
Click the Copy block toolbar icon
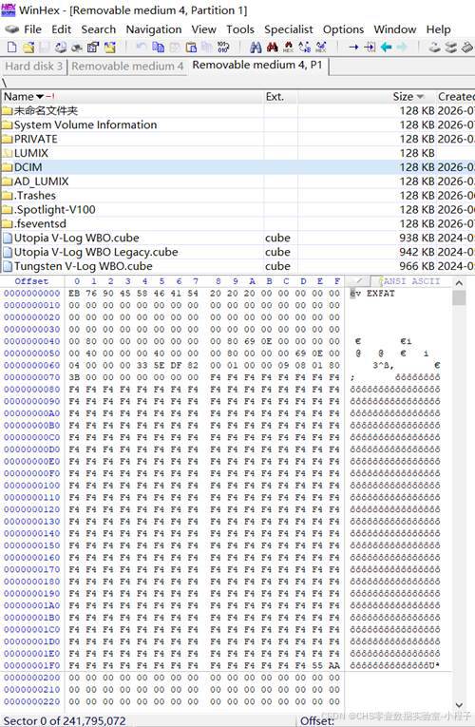pyautogui.click(x=158, y=47)
